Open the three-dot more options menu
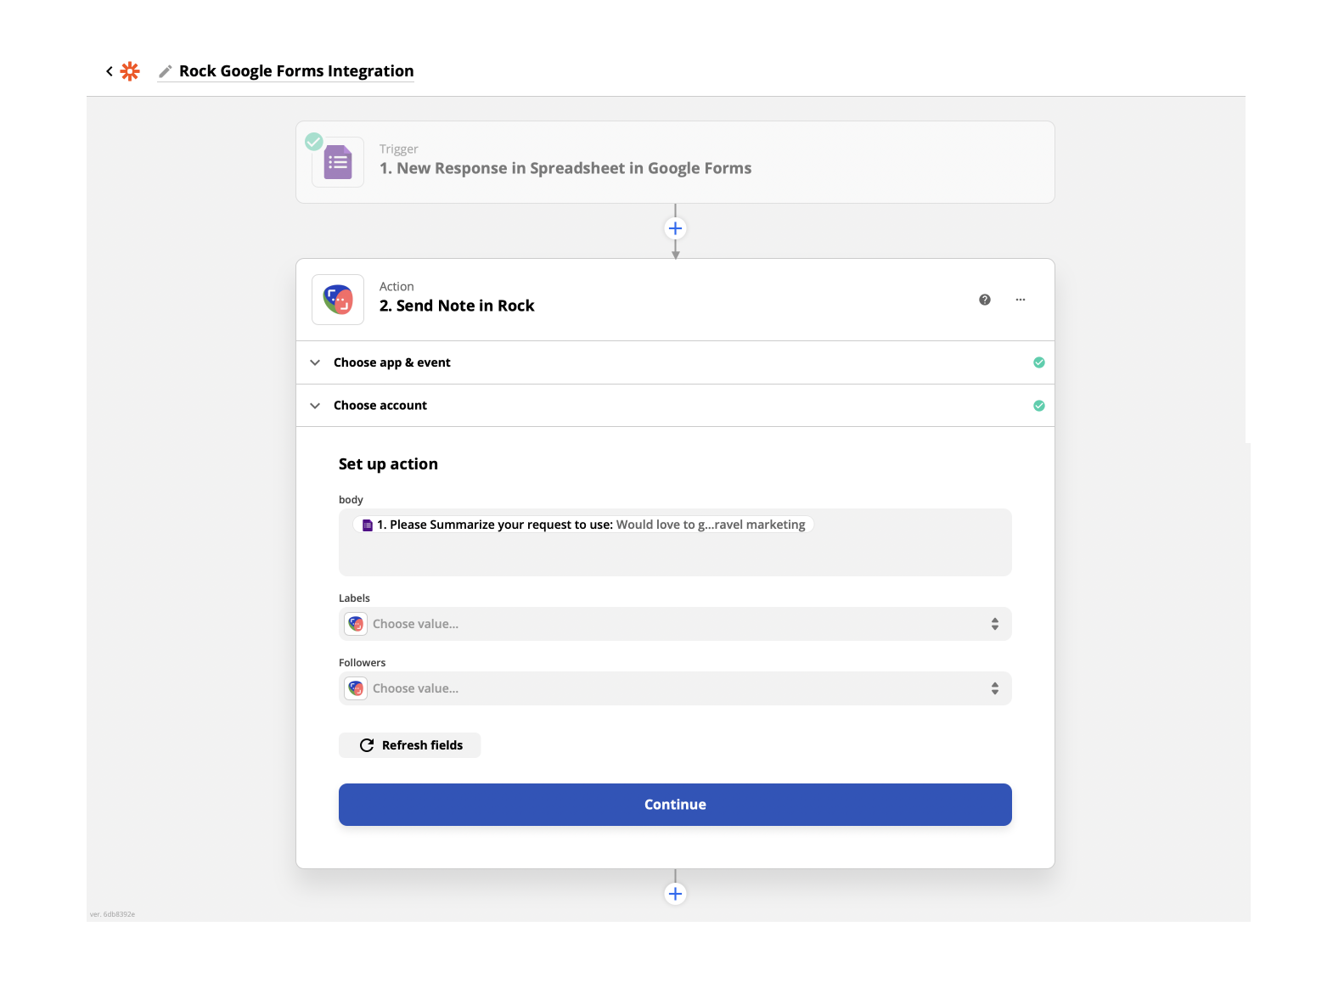Image resolution: width=1333 pixels, height=1005 pixels. (1021, 300)
